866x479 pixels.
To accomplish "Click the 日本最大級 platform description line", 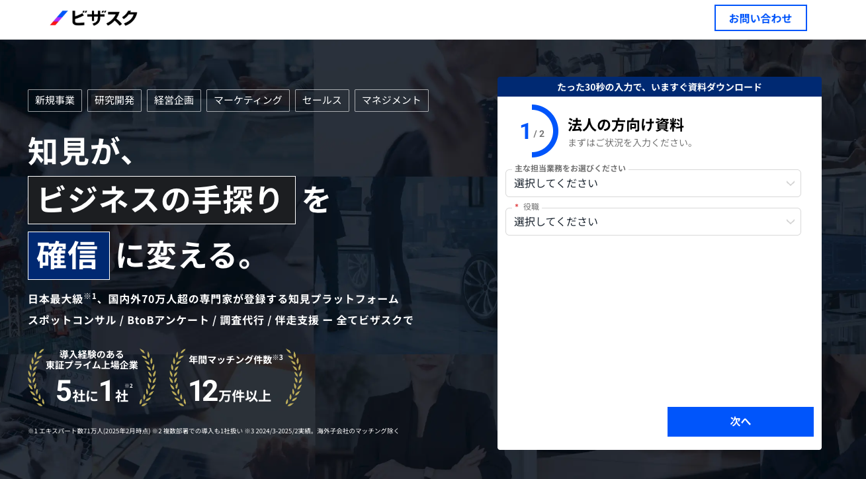I will click(x=214, y=299).
